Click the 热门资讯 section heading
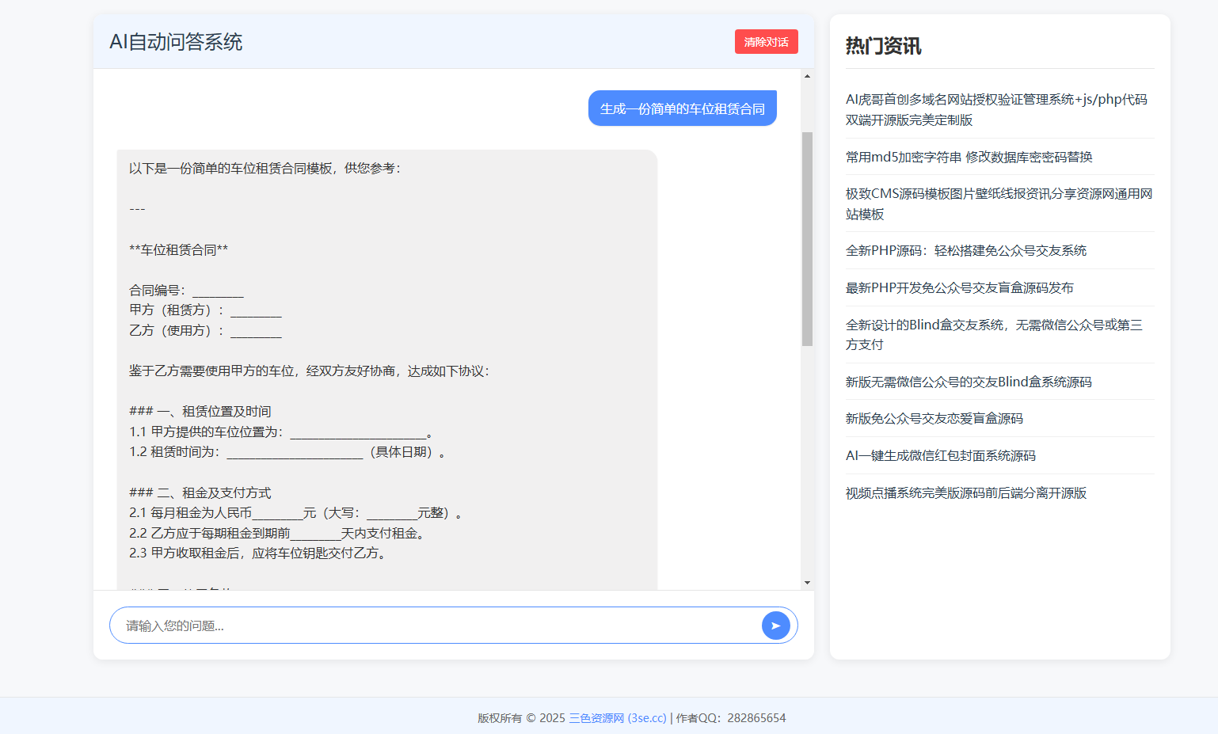 coord(883,46)
